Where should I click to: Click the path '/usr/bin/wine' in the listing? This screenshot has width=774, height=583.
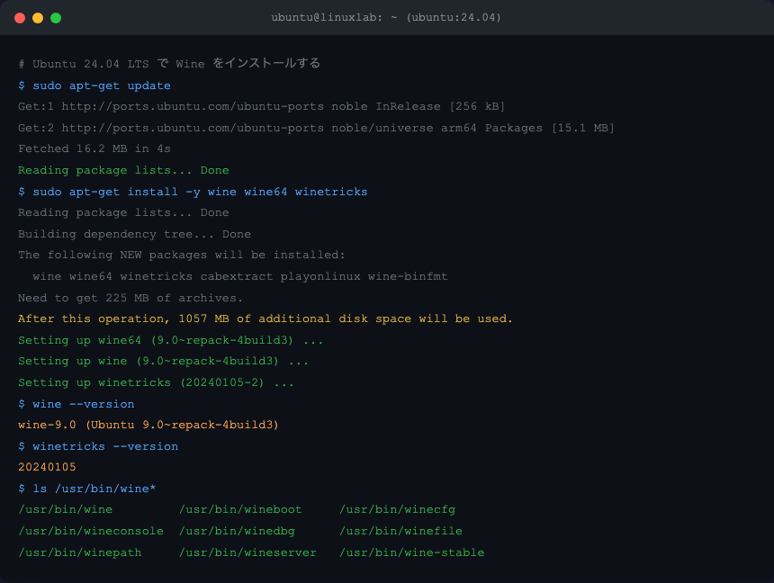point(65,509)
